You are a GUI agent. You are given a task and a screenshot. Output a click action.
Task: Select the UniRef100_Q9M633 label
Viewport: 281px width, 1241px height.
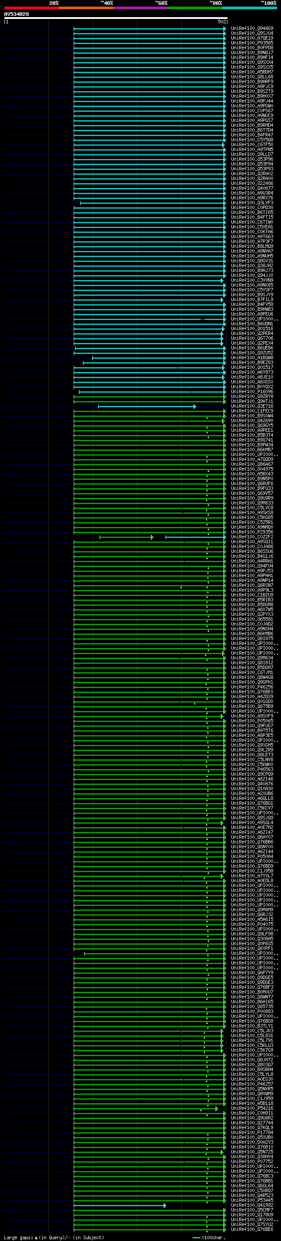tap(252, 503)
